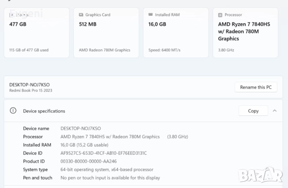Click the 3.80 GHz text in Processor card
This screenshot has height=188, width=288.
[x=226, y=50]
